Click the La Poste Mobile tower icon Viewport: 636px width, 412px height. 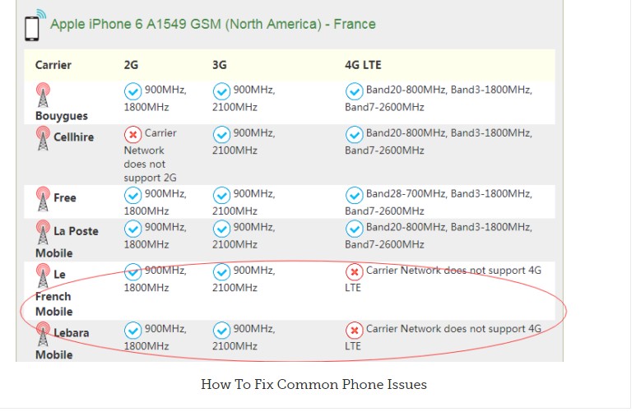pyautogui.click(x=43, y=232)
